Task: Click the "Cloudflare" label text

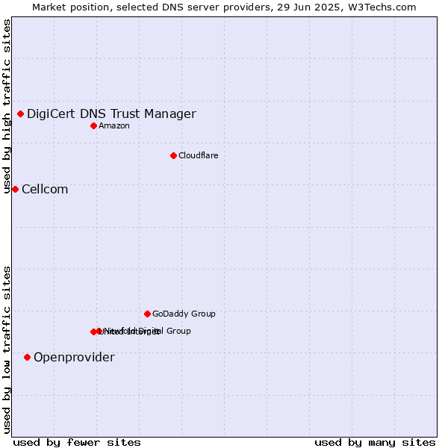Action: click(199, 155)
